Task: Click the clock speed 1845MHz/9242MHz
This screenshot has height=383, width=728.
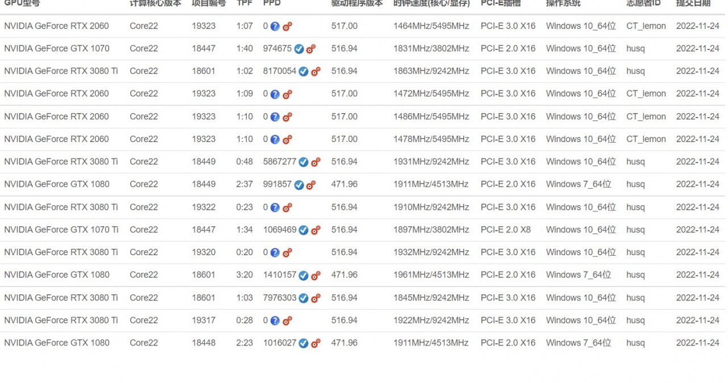Action: click(431, 297)
